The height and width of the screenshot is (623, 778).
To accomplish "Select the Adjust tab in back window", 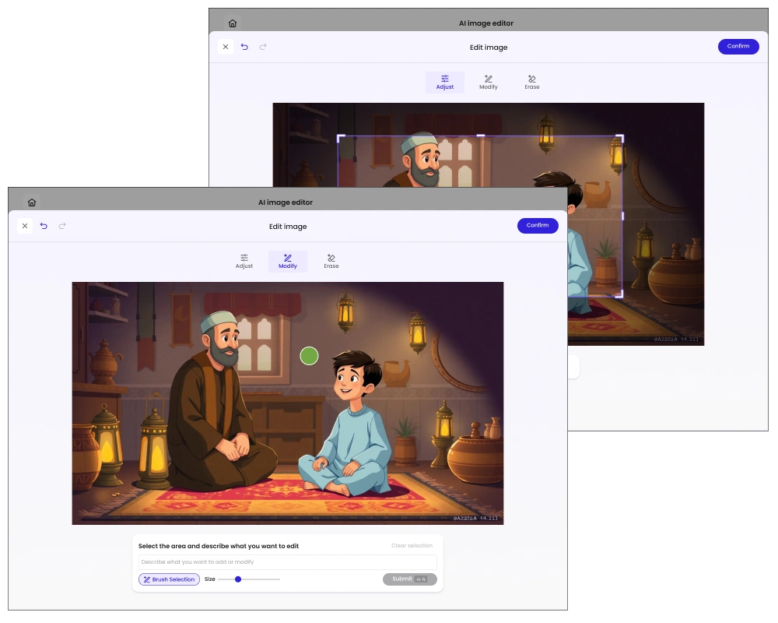I will pyautogui.click(x=445, y=83).
